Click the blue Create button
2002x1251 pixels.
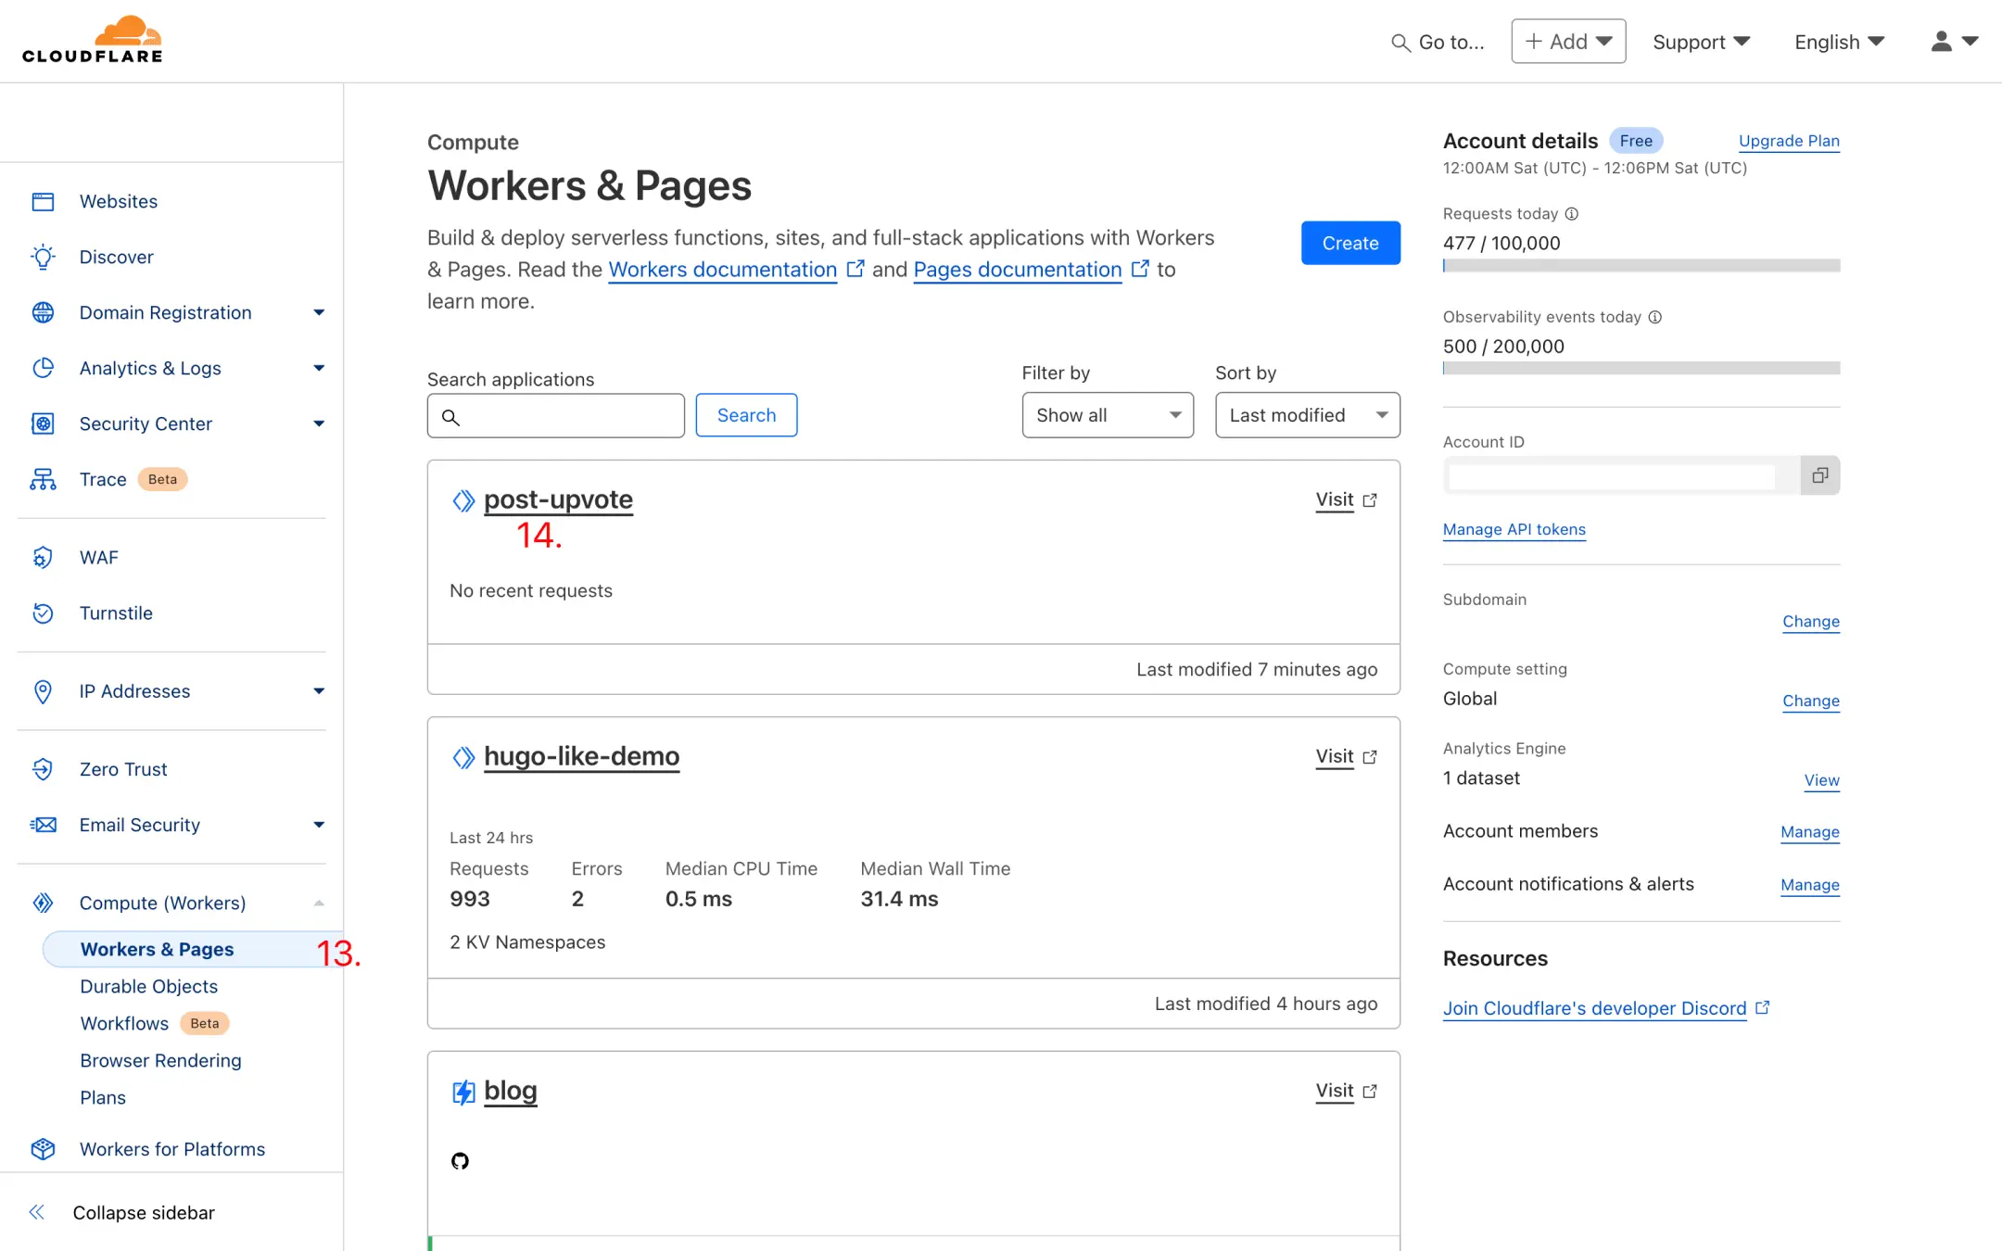pyautogui.click(x=1350, y=243)
